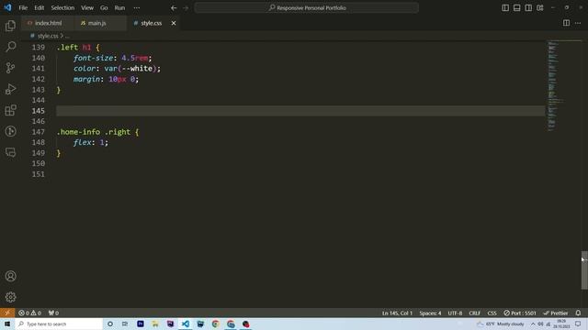The height and width of the screenshot is (330, 588).
Task: Open Run and Debug view
Action: tap(10, 89)
